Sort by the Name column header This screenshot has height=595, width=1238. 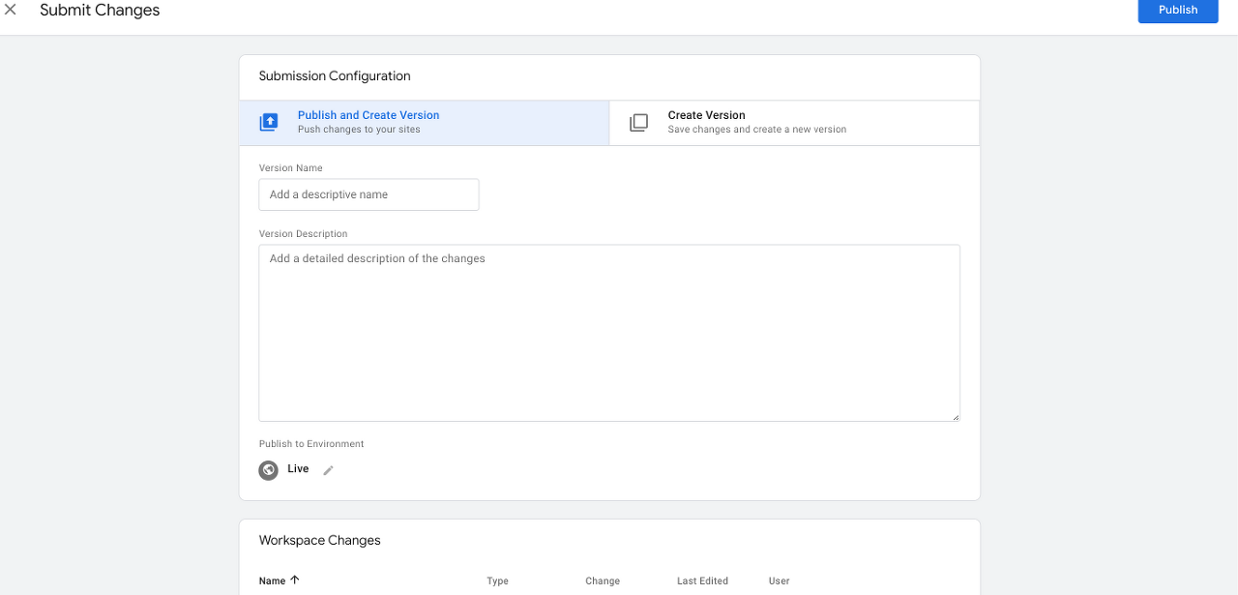point(272,580)
